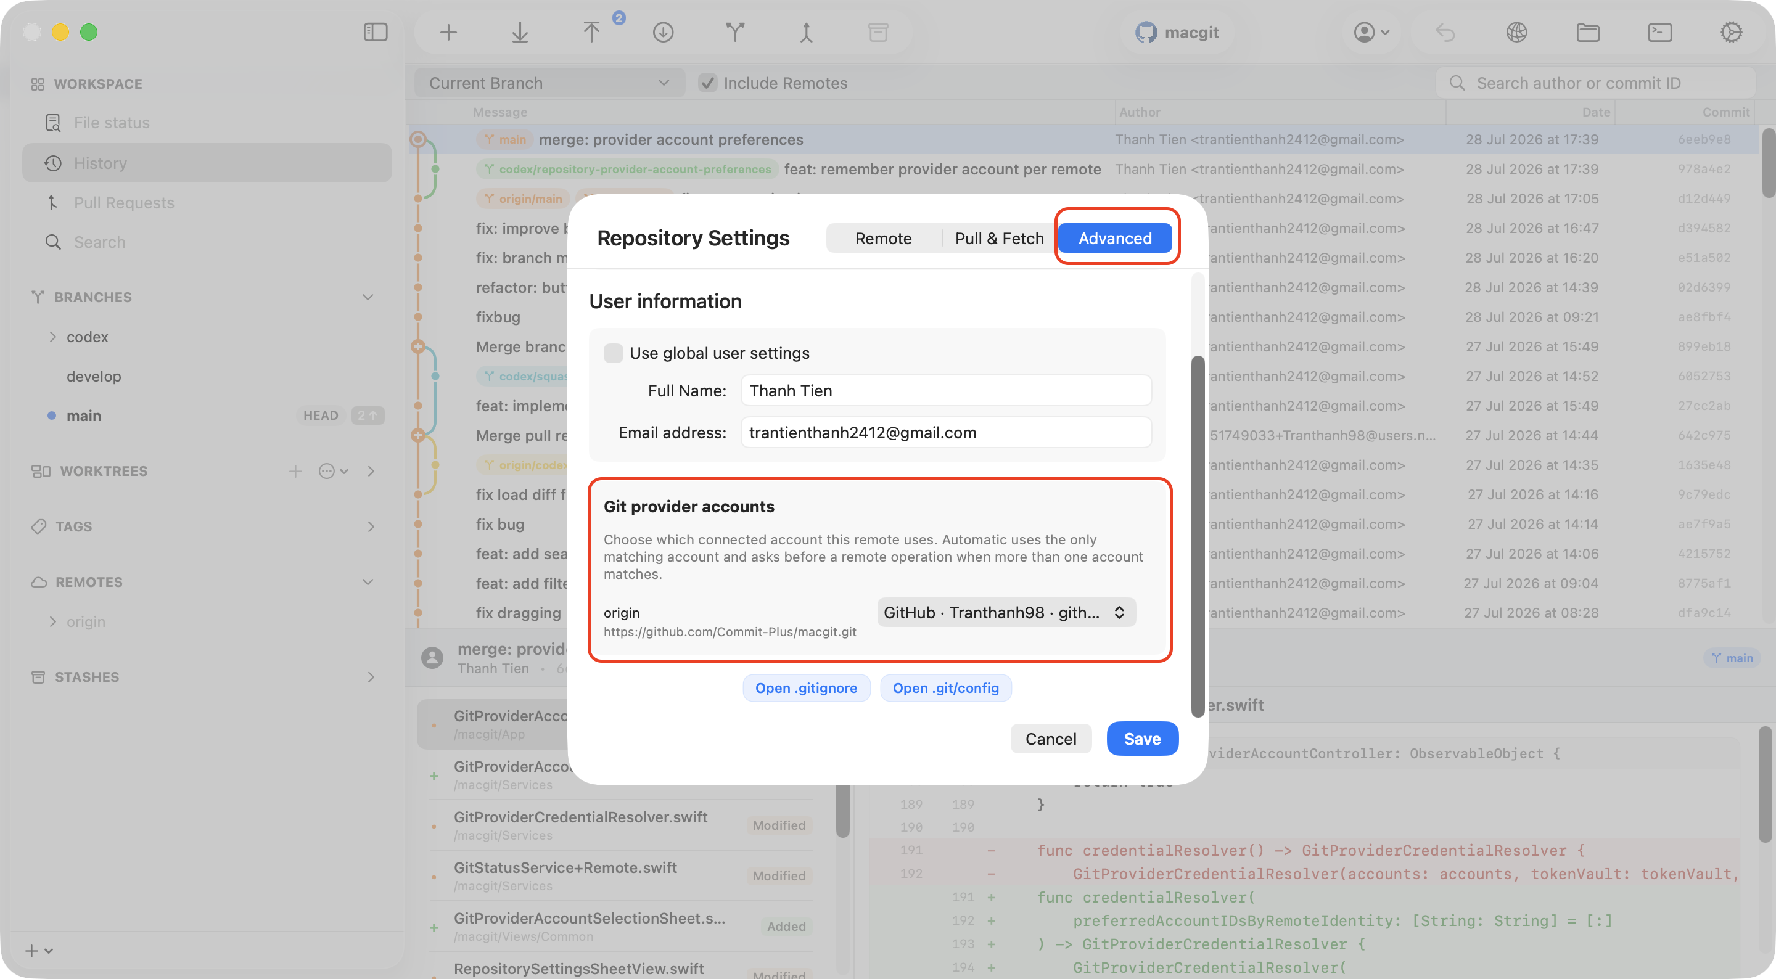Toggle Include Remotes checkbox
Image resolution: width=1776 pixels, height=979 pixels.
click(x=707, y=83)
